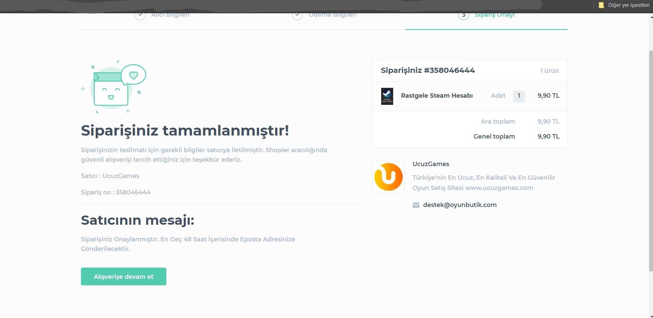Select the Adet quantity box showing 1
This screenshot has height=318, width=653.
pos(519,96)
